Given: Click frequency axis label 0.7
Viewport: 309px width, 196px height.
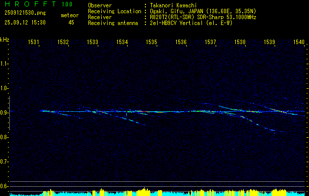Looking at the screenshot, I should [x=4, y=162].
